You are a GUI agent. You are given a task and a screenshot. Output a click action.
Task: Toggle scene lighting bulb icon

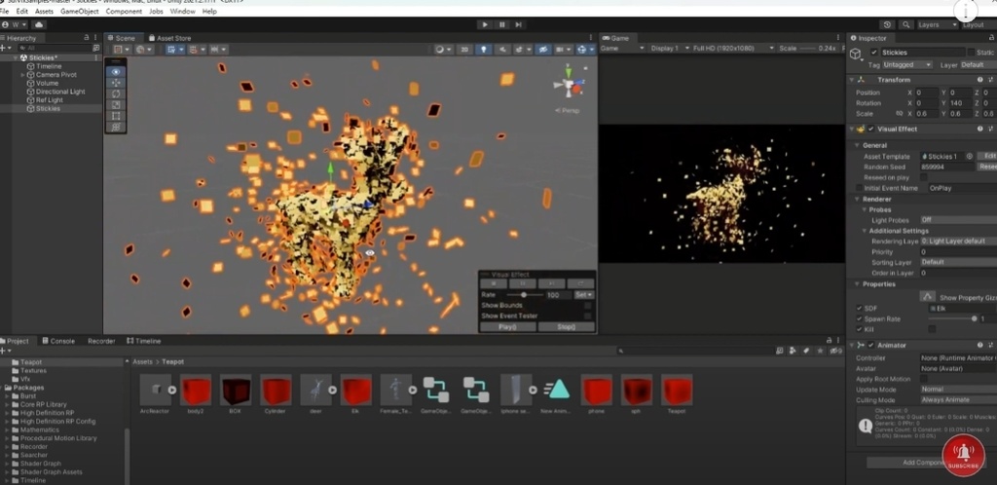click(x=484, y=50)
